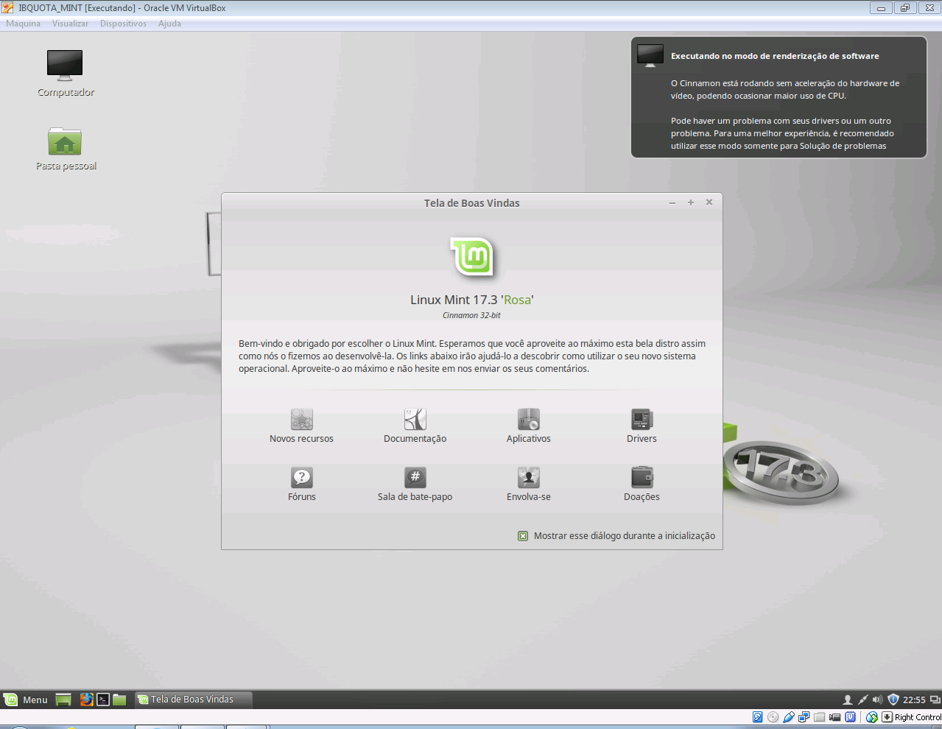
Task: Open the Dispositivos menu
Action: (123, 24)
